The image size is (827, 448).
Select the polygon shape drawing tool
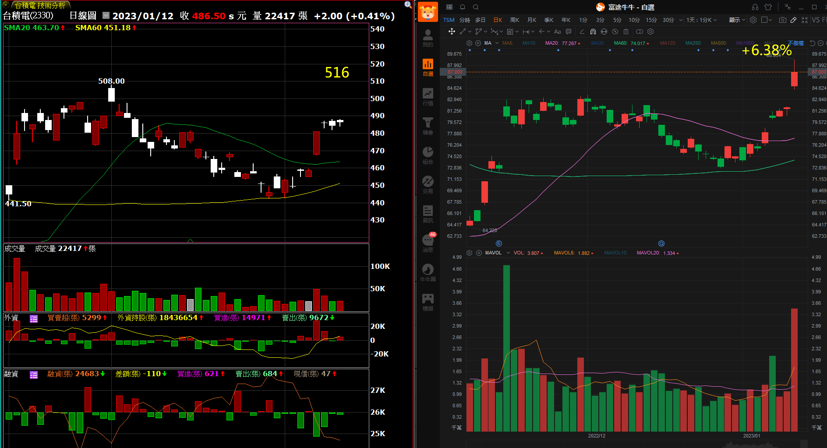478,32
